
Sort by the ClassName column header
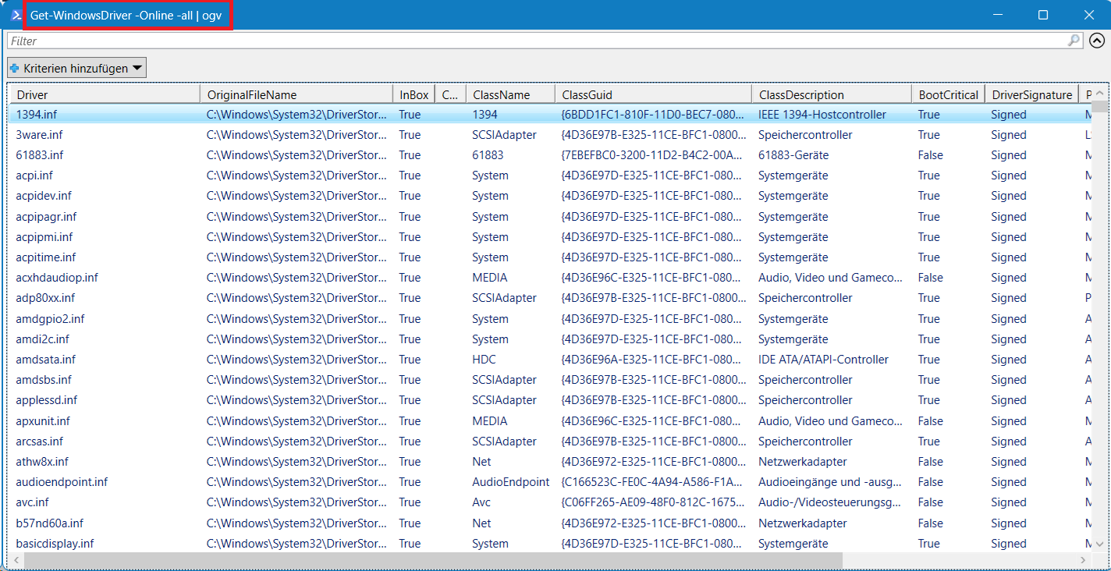coord(510,94)
